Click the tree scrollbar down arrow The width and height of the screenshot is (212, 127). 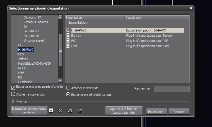pos(60,81)
